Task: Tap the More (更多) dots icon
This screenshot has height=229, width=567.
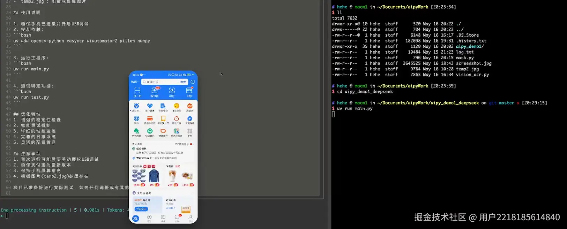Action: click(190, 131)
